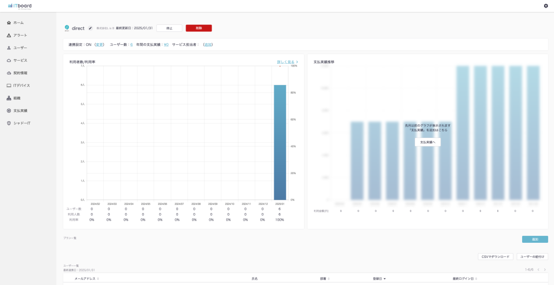Select 支払実績 in the sidebar menu
Screen dimensions: 554x285
point(20,111)
